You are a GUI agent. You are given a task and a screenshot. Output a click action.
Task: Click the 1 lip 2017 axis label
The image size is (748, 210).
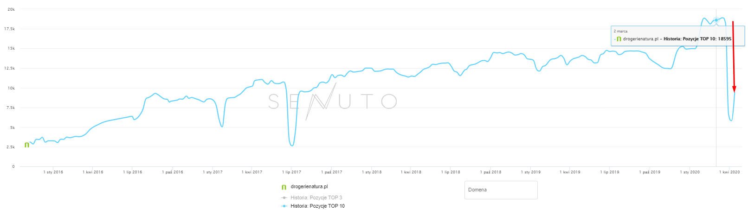click(x=291, y=172)
